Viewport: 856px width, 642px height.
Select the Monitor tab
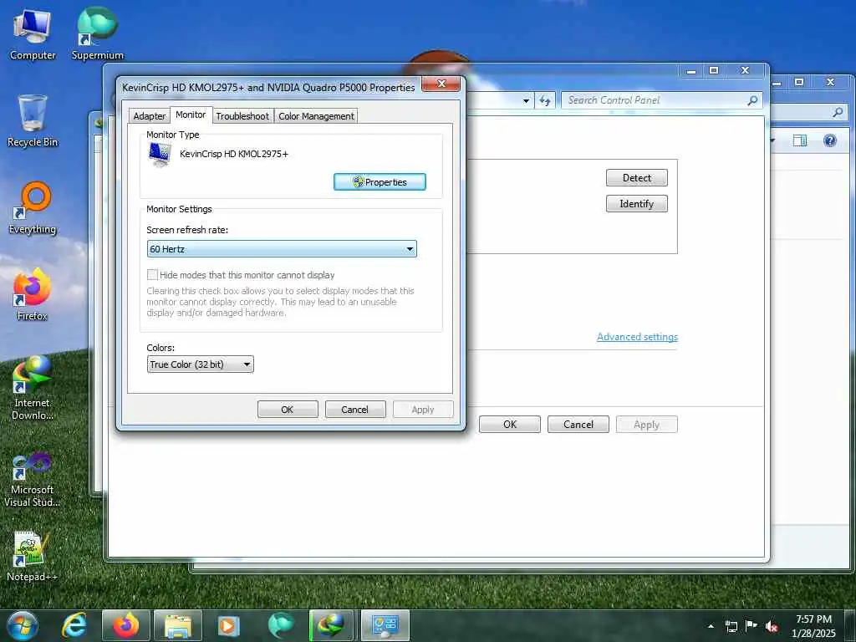click(x=191, y=115)
